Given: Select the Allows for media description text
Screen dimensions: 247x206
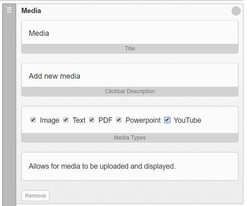Looking at the screenshot, I should pos(102,167).
